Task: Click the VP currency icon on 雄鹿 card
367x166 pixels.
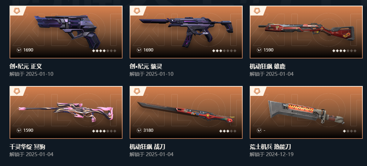Action: coord(259,50)
